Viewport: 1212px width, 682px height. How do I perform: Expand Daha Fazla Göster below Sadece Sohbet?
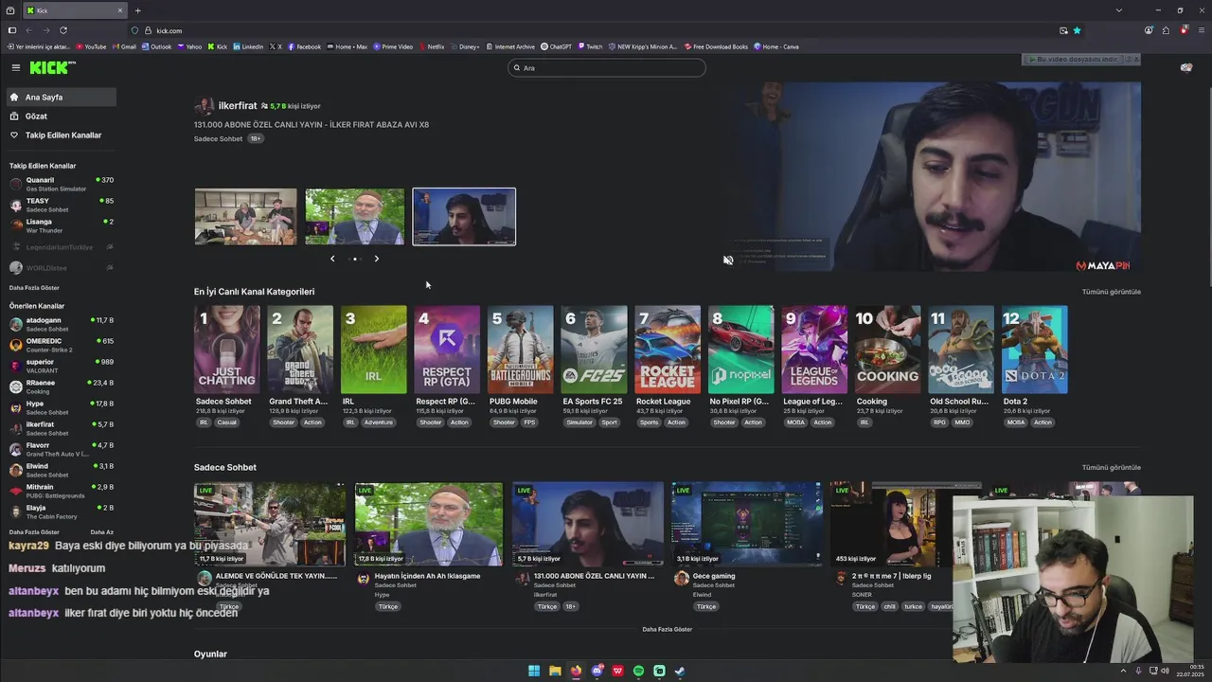(x=668, y=629)
